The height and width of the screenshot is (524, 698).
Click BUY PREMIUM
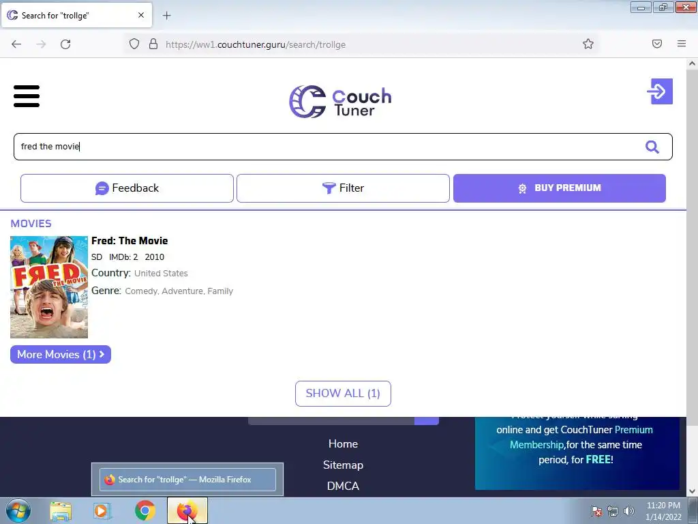tap(560, 188)
